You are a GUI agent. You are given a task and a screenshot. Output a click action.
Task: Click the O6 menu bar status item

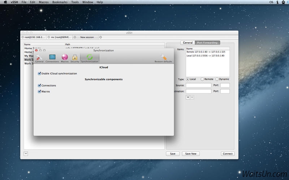click(271, 2)
